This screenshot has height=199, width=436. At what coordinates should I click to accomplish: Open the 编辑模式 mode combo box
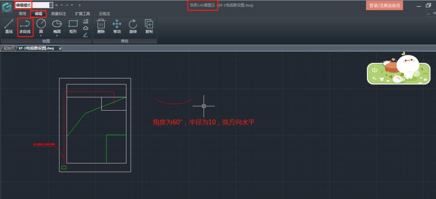coord(34,5)
